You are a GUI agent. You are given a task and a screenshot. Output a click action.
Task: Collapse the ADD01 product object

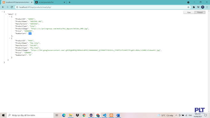[10, 17]
